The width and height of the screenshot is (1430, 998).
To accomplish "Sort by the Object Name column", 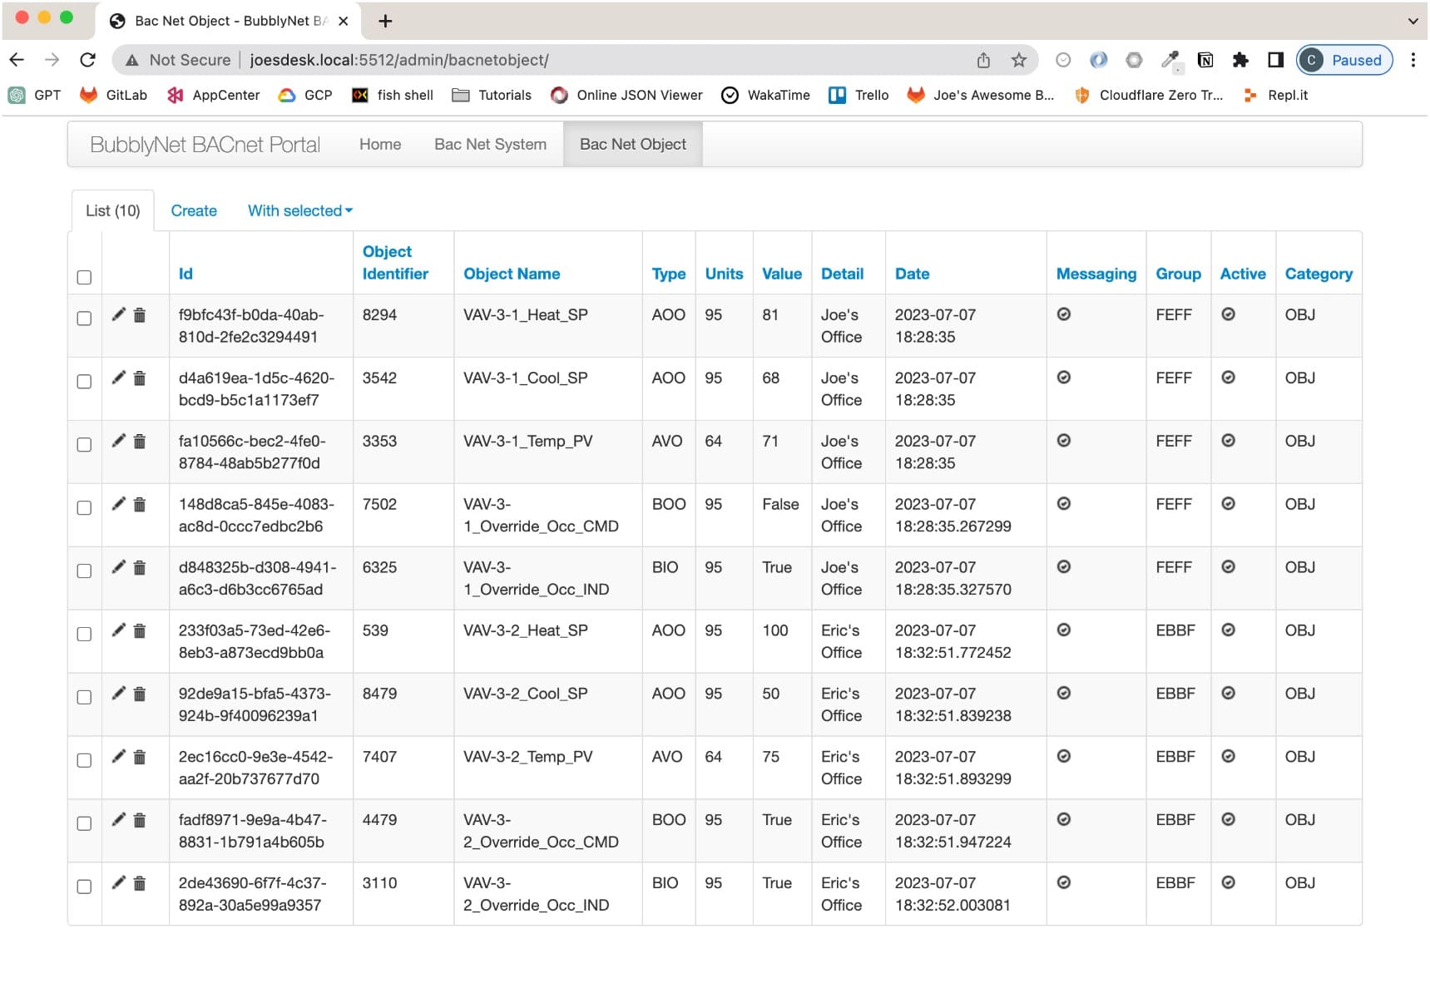I will (512, 274).
